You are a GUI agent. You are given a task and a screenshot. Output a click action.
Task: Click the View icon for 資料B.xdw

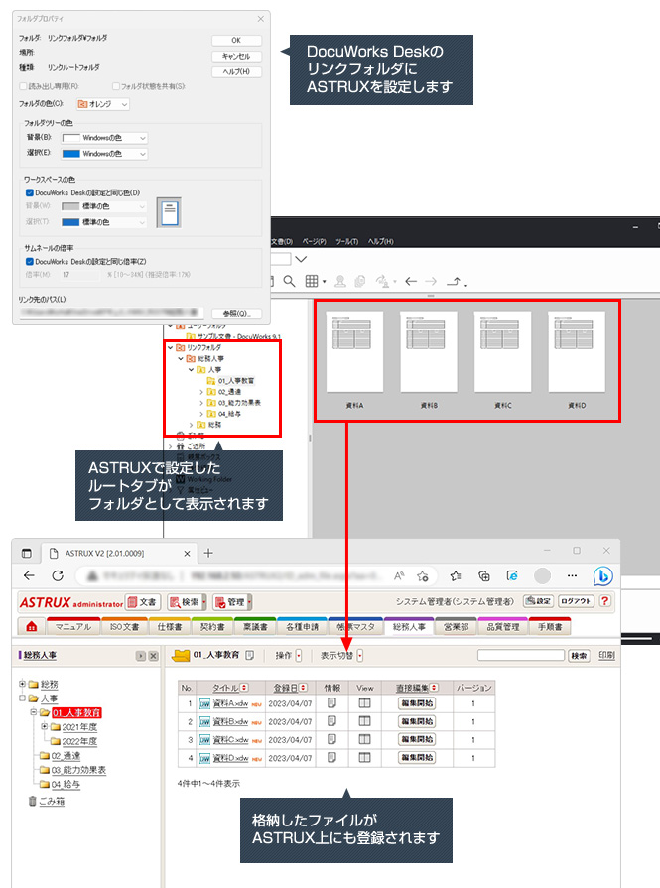coord(365,721)
